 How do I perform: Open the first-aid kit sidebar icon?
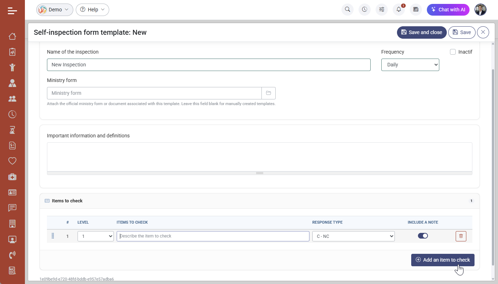click(12, 177)
